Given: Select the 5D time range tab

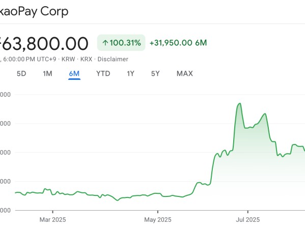Looking at the screenshot, I should tap(21, 74).
